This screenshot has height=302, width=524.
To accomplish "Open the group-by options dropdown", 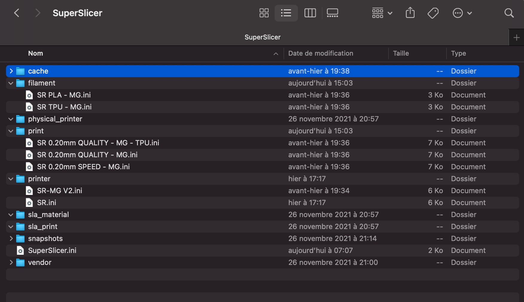I will click(x=382, y=13).
